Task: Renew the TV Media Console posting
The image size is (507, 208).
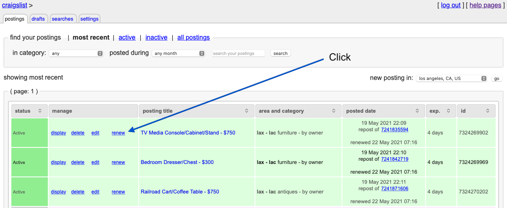Action: 118,133
